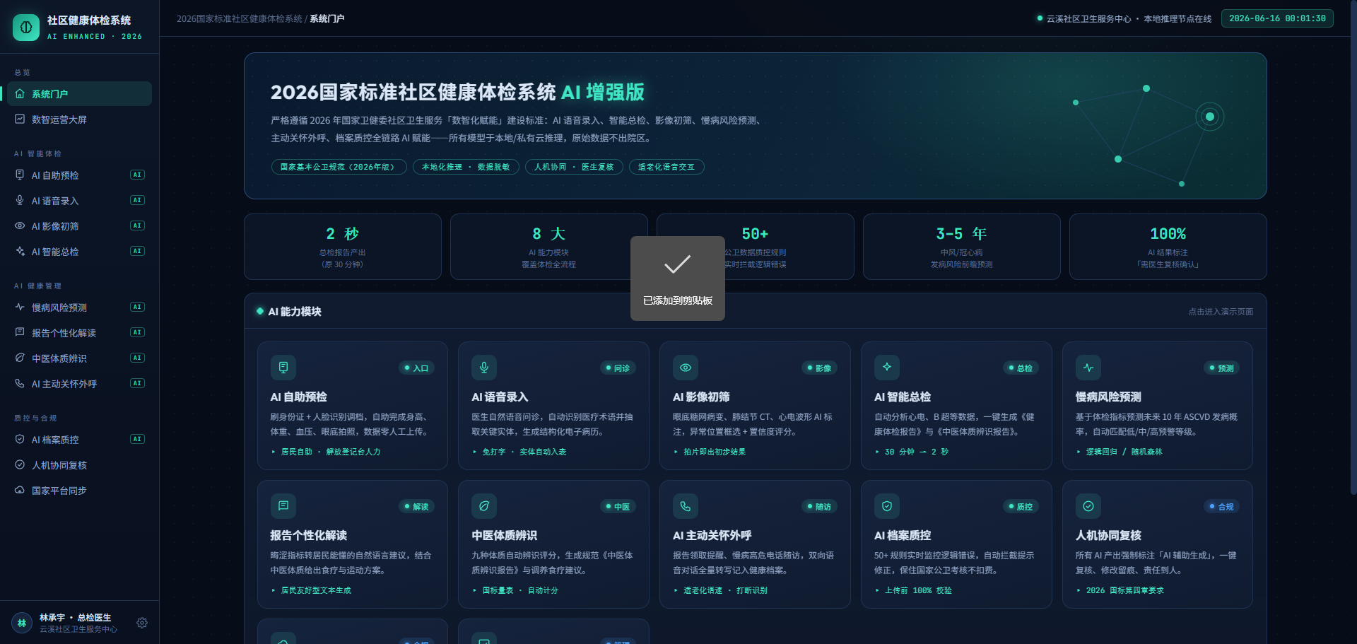Click the AI 智能总检 card sparkle icon
The height and width of the screenshot is (644, 1357).
tap(887, 368)
